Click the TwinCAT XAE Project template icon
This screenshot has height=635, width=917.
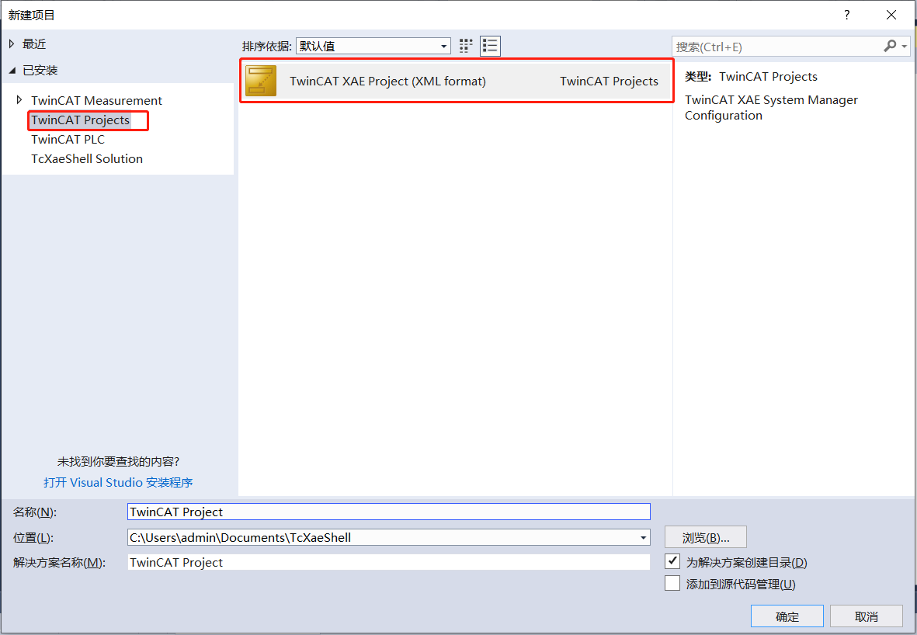coord(261,81)
